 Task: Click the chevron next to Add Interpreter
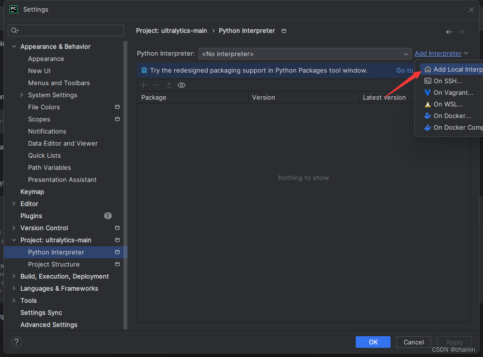tap(466, 54)
